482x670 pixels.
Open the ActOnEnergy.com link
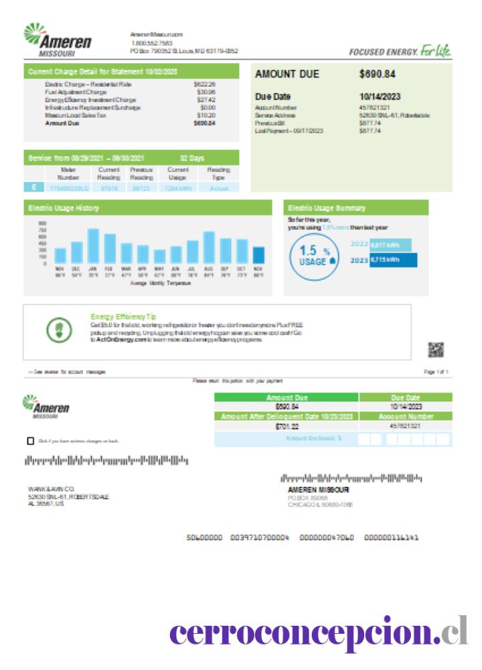pyautogui.click(x=122, y=340)
